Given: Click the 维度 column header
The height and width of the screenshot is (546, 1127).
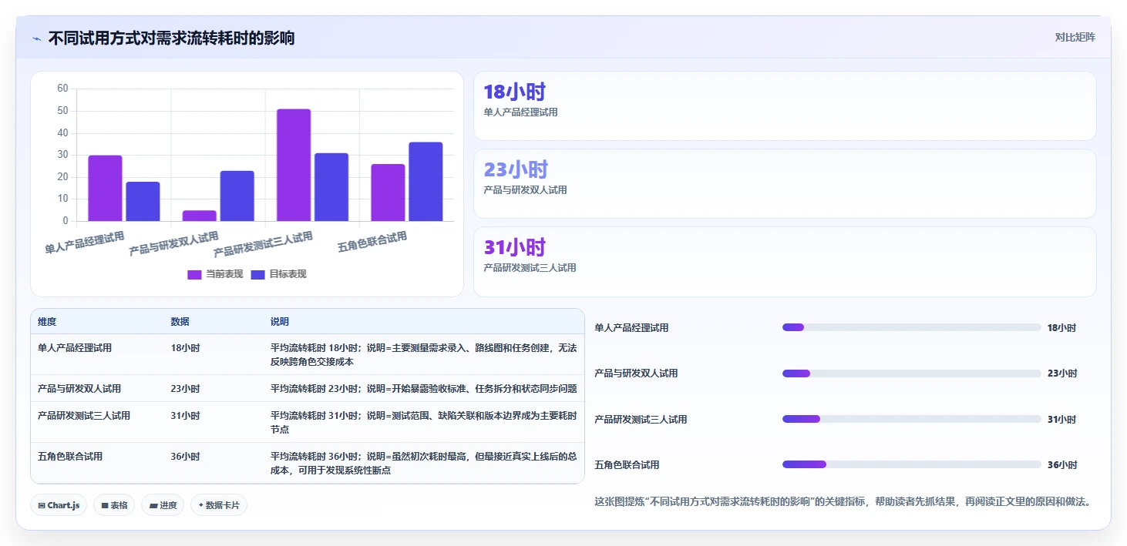Looking at the screenshot, I should click(47, 322).
